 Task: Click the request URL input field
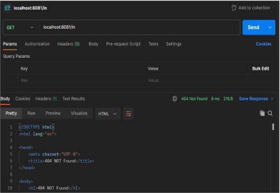139,28
